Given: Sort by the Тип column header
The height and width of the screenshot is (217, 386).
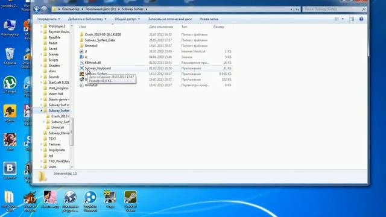Looking at the screenshot, I should point(184,27).
